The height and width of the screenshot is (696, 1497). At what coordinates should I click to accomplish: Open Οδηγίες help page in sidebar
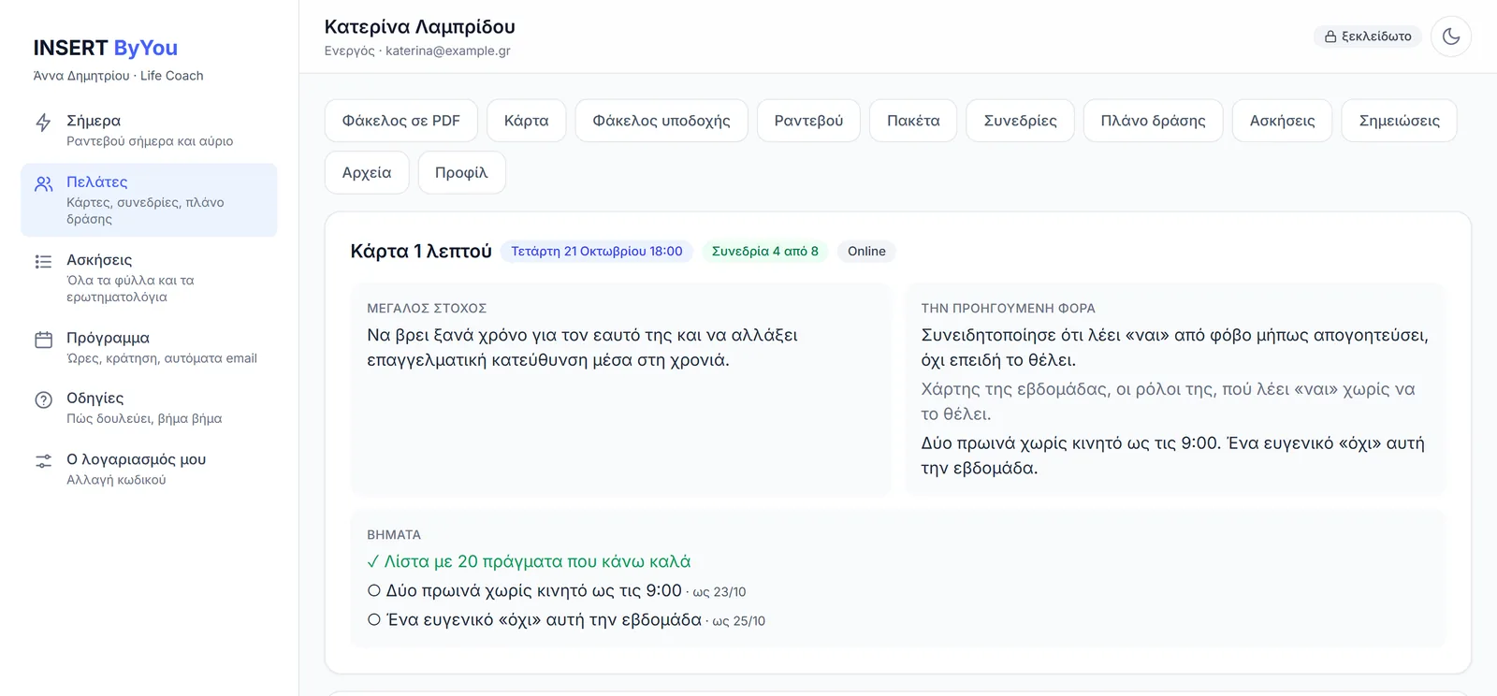149,408
